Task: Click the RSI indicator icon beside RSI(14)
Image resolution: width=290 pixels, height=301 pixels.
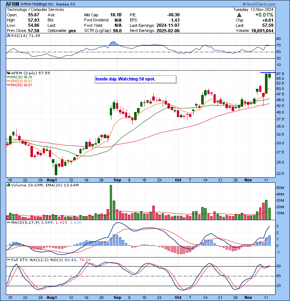Action: click(x=8, y=36)
